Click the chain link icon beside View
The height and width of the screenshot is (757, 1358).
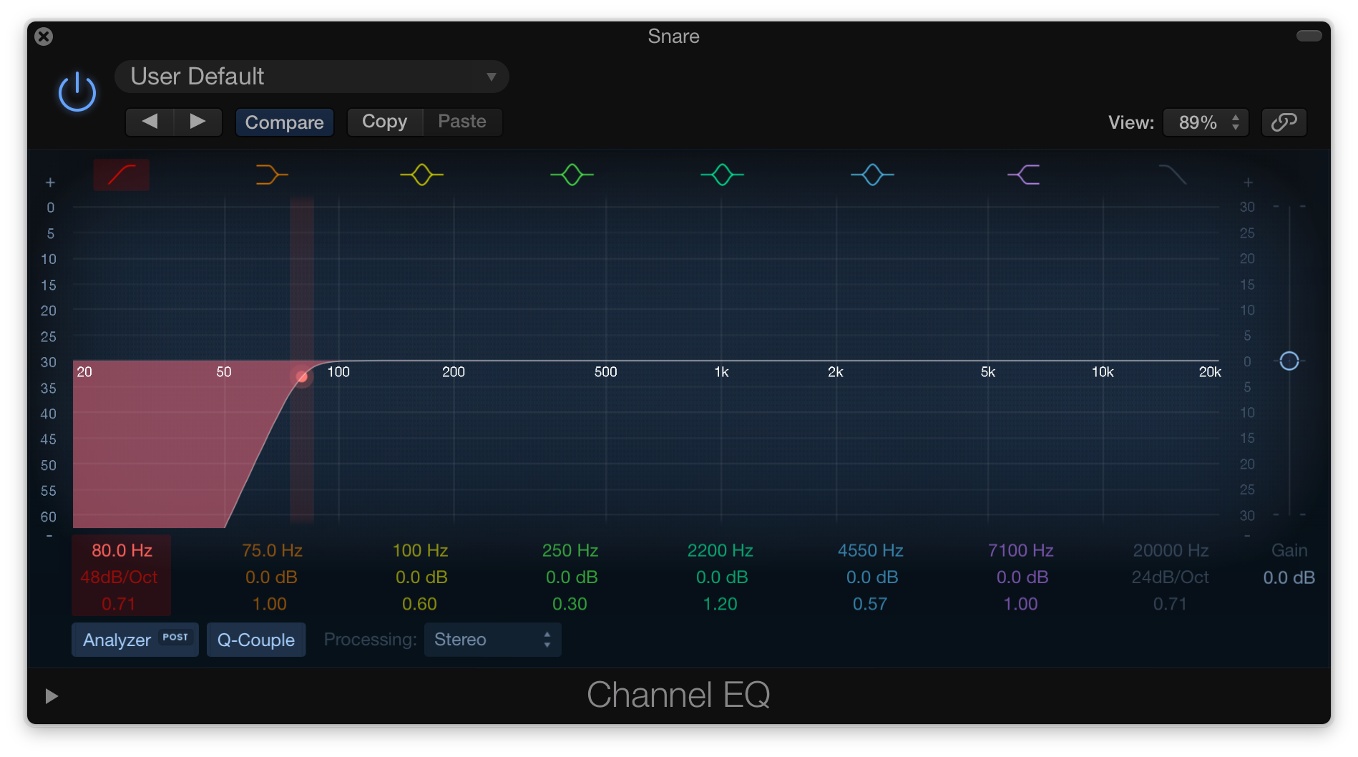(x=1284, y=122)
